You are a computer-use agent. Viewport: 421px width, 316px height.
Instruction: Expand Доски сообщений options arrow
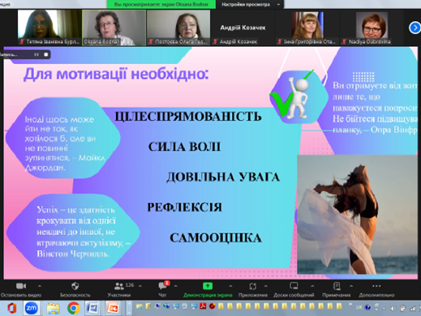(312, 286)
